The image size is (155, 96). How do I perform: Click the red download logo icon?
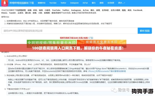point(5,3)
